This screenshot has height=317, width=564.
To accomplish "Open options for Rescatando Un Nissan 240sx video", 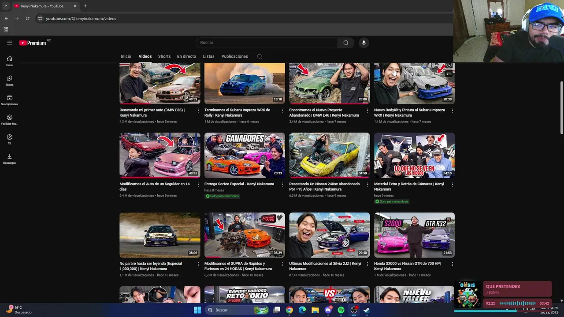I will tap(367, 184).
